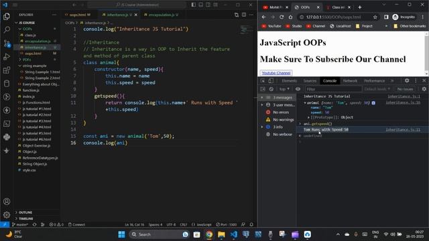Viewport: 429px width, 241px height.
Task: Open Object.js in the explorer
Action: pos(29,152)
